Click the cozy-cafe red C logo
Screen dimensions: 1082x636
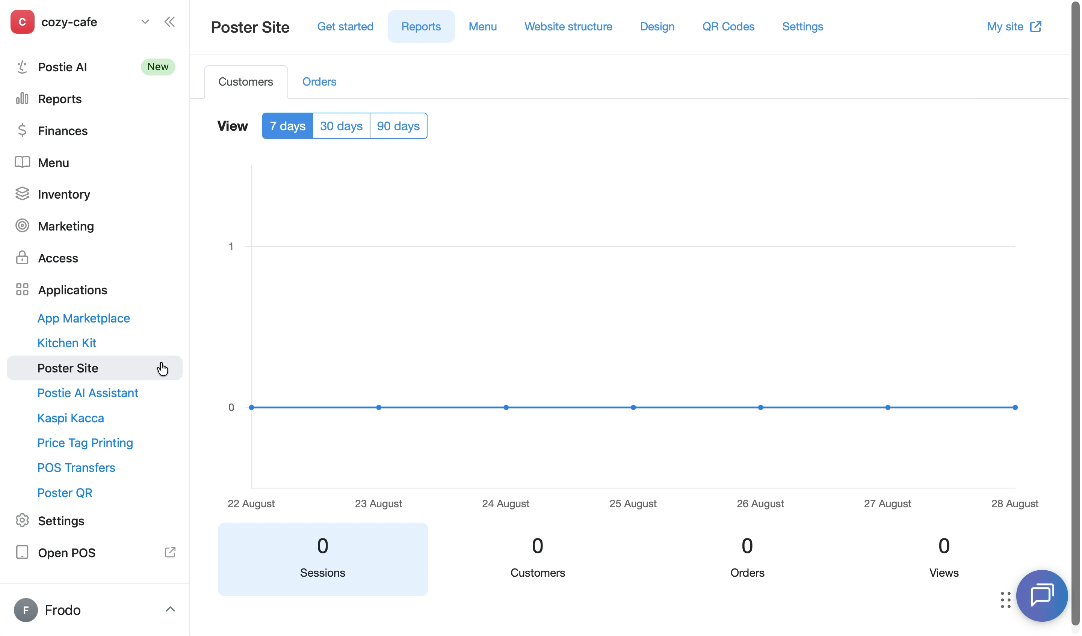click(x=22, y=22)
